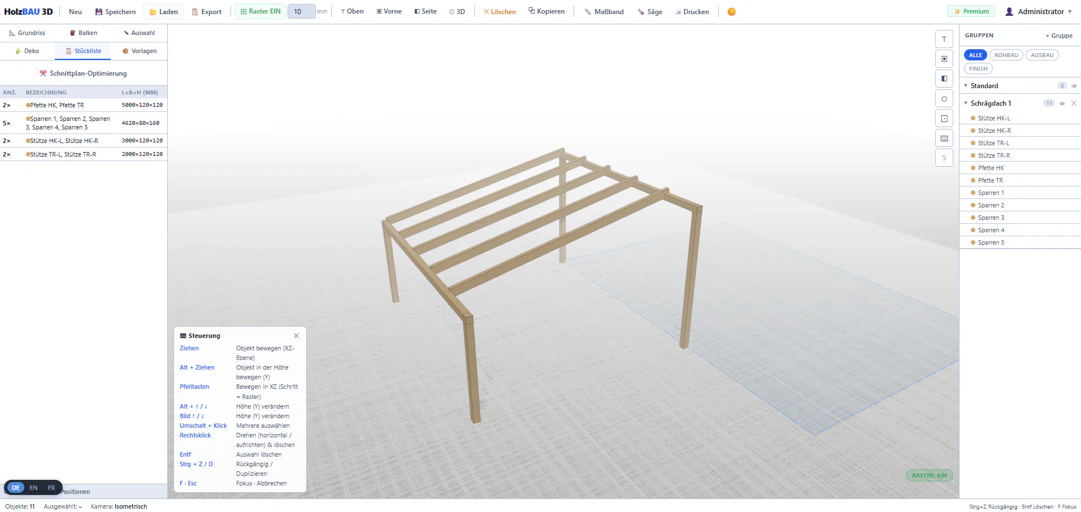Screen dimensions: 1081x512
Task: Select the FINISH filter chip
Action: tap(978, 69)
